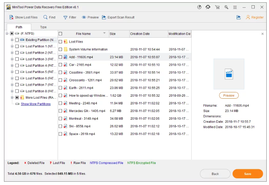Click the Mercedes Glk - 1406.mp4 file icon
This screenshot has height=185, width=269.
coord(65,111)
